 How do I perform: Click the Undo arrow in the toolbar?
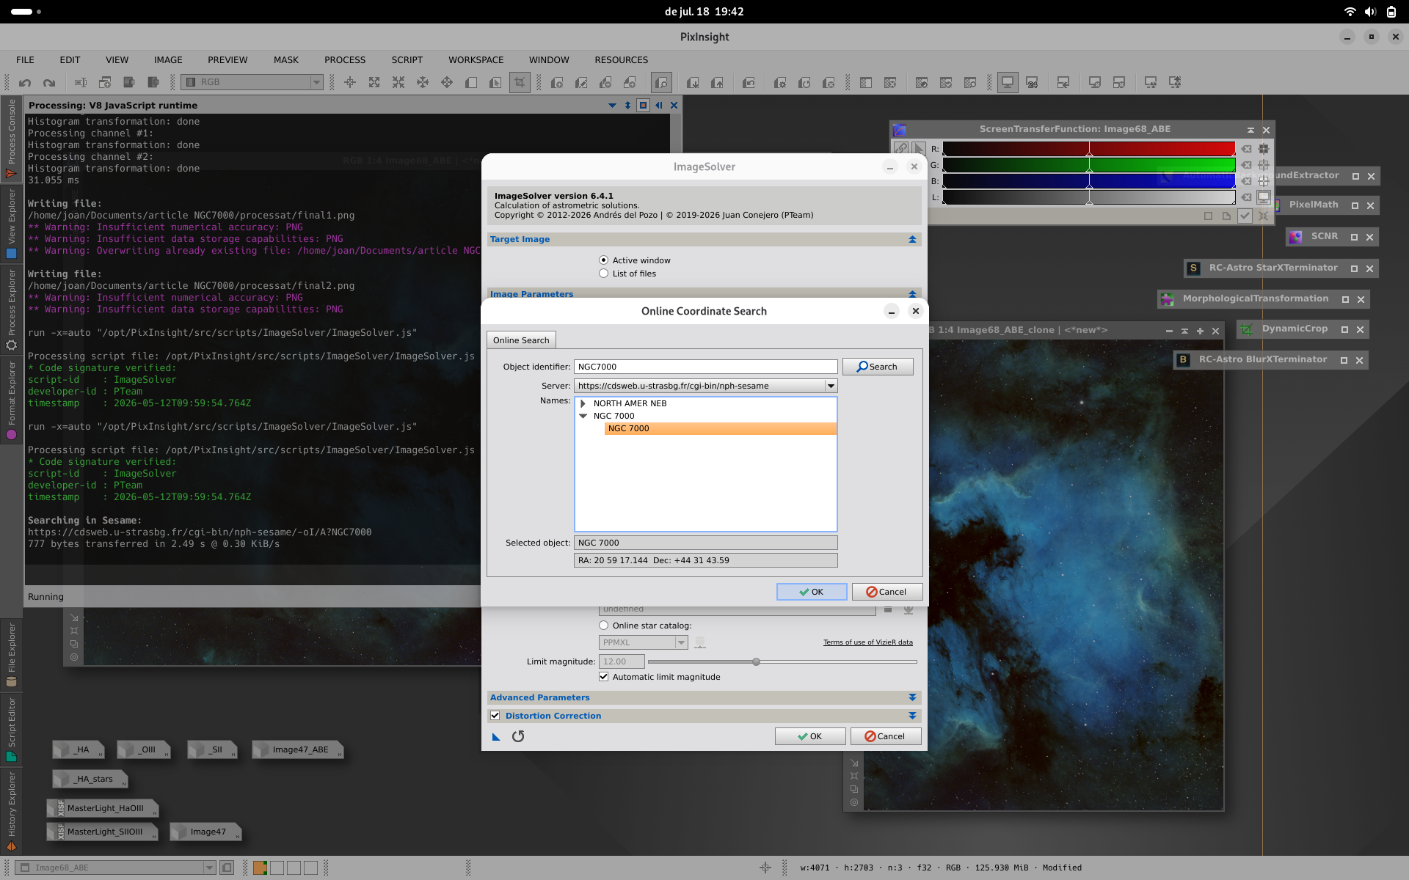tap(25, 83)
